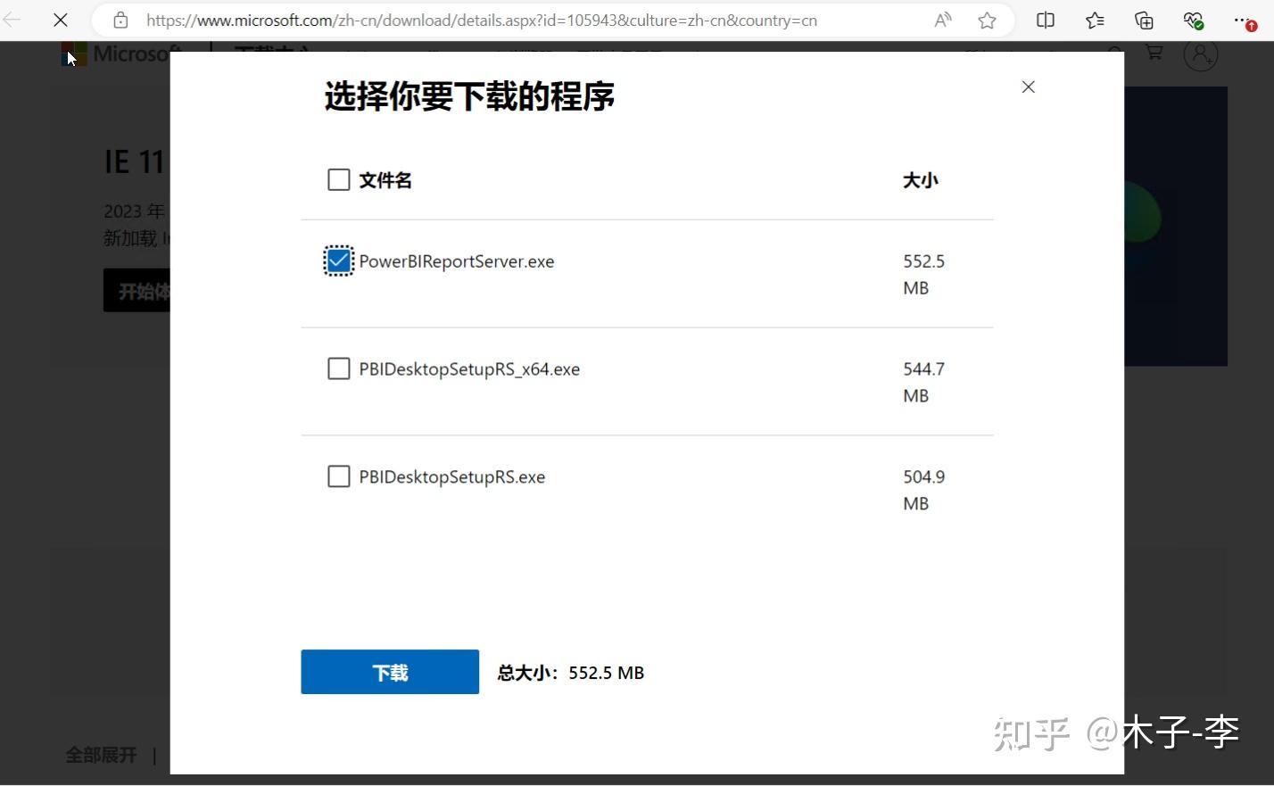
Task: Open the shopping cart icon on the page
Action: 1154,53
